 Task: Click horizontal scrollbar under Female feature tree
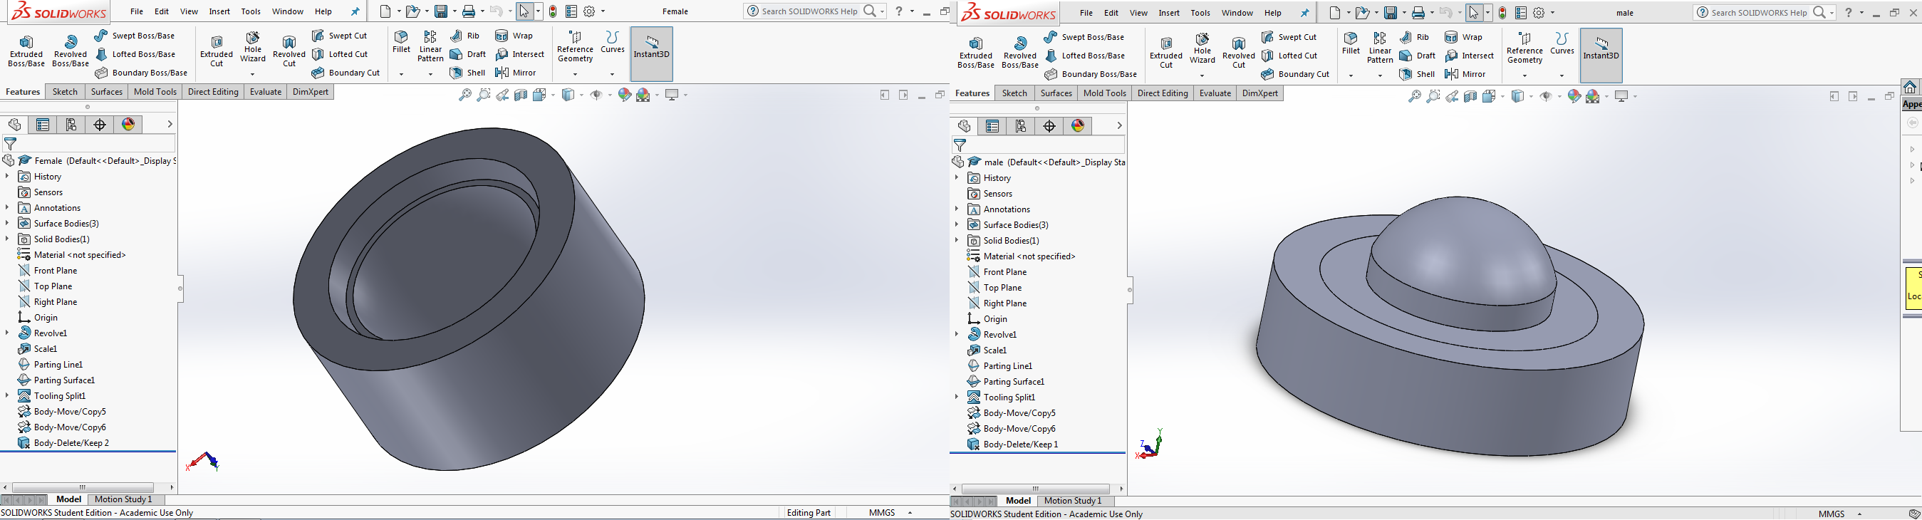coord(83,488)
